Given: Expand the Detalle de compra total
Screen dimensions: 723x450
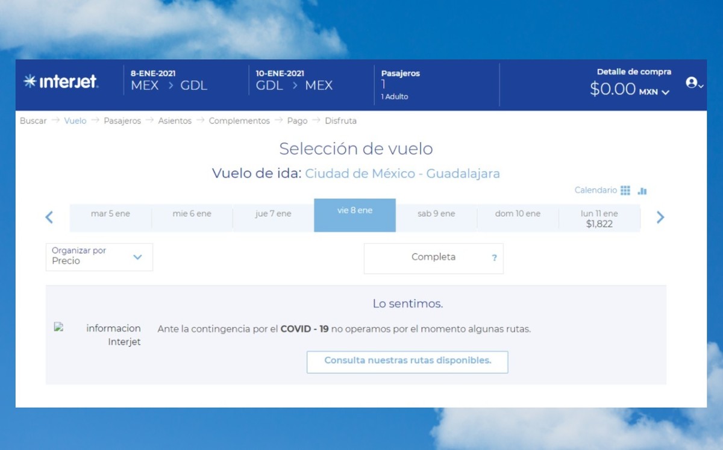Looking at the screenshot, I should tap(630, 90).
